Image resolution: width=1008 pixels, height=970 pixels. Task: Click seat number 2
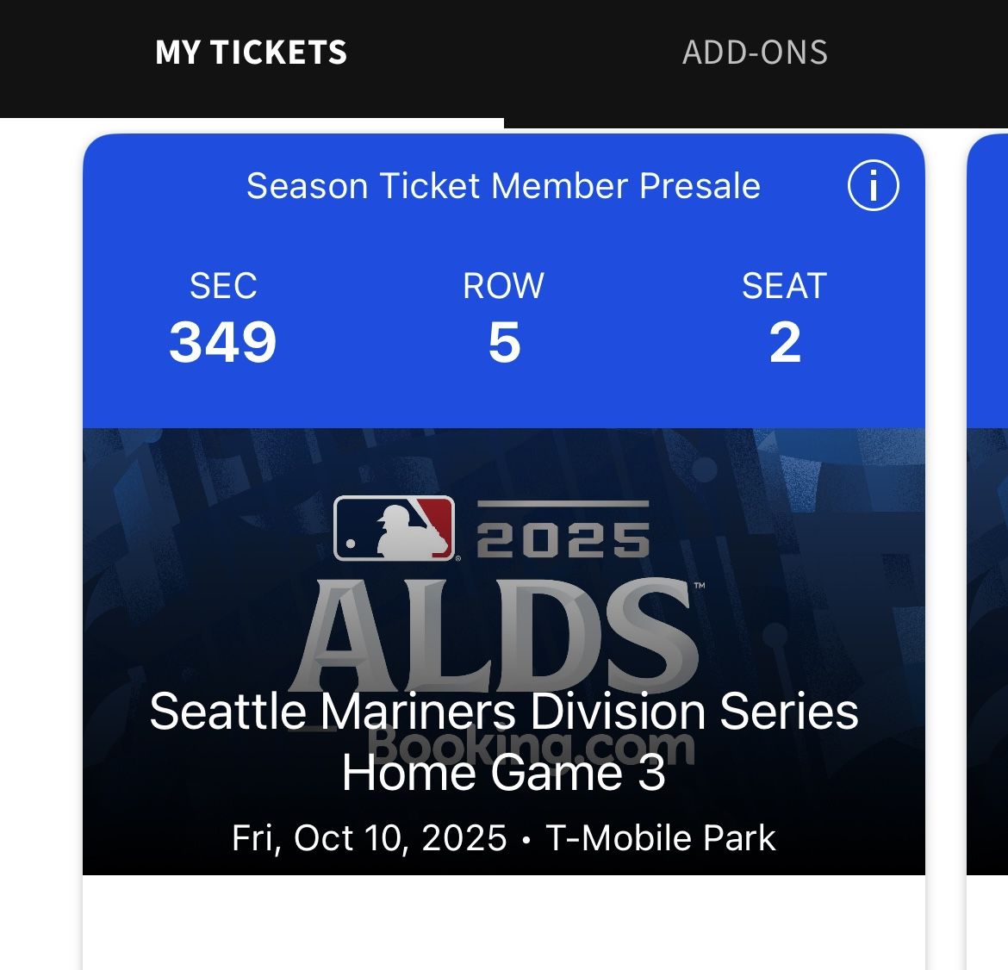click(x=785, y=342)
